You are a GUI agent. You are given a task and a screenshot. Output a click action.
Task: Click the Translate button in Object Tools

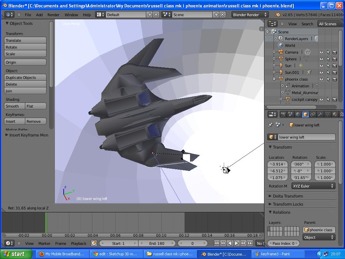[25, 40]
